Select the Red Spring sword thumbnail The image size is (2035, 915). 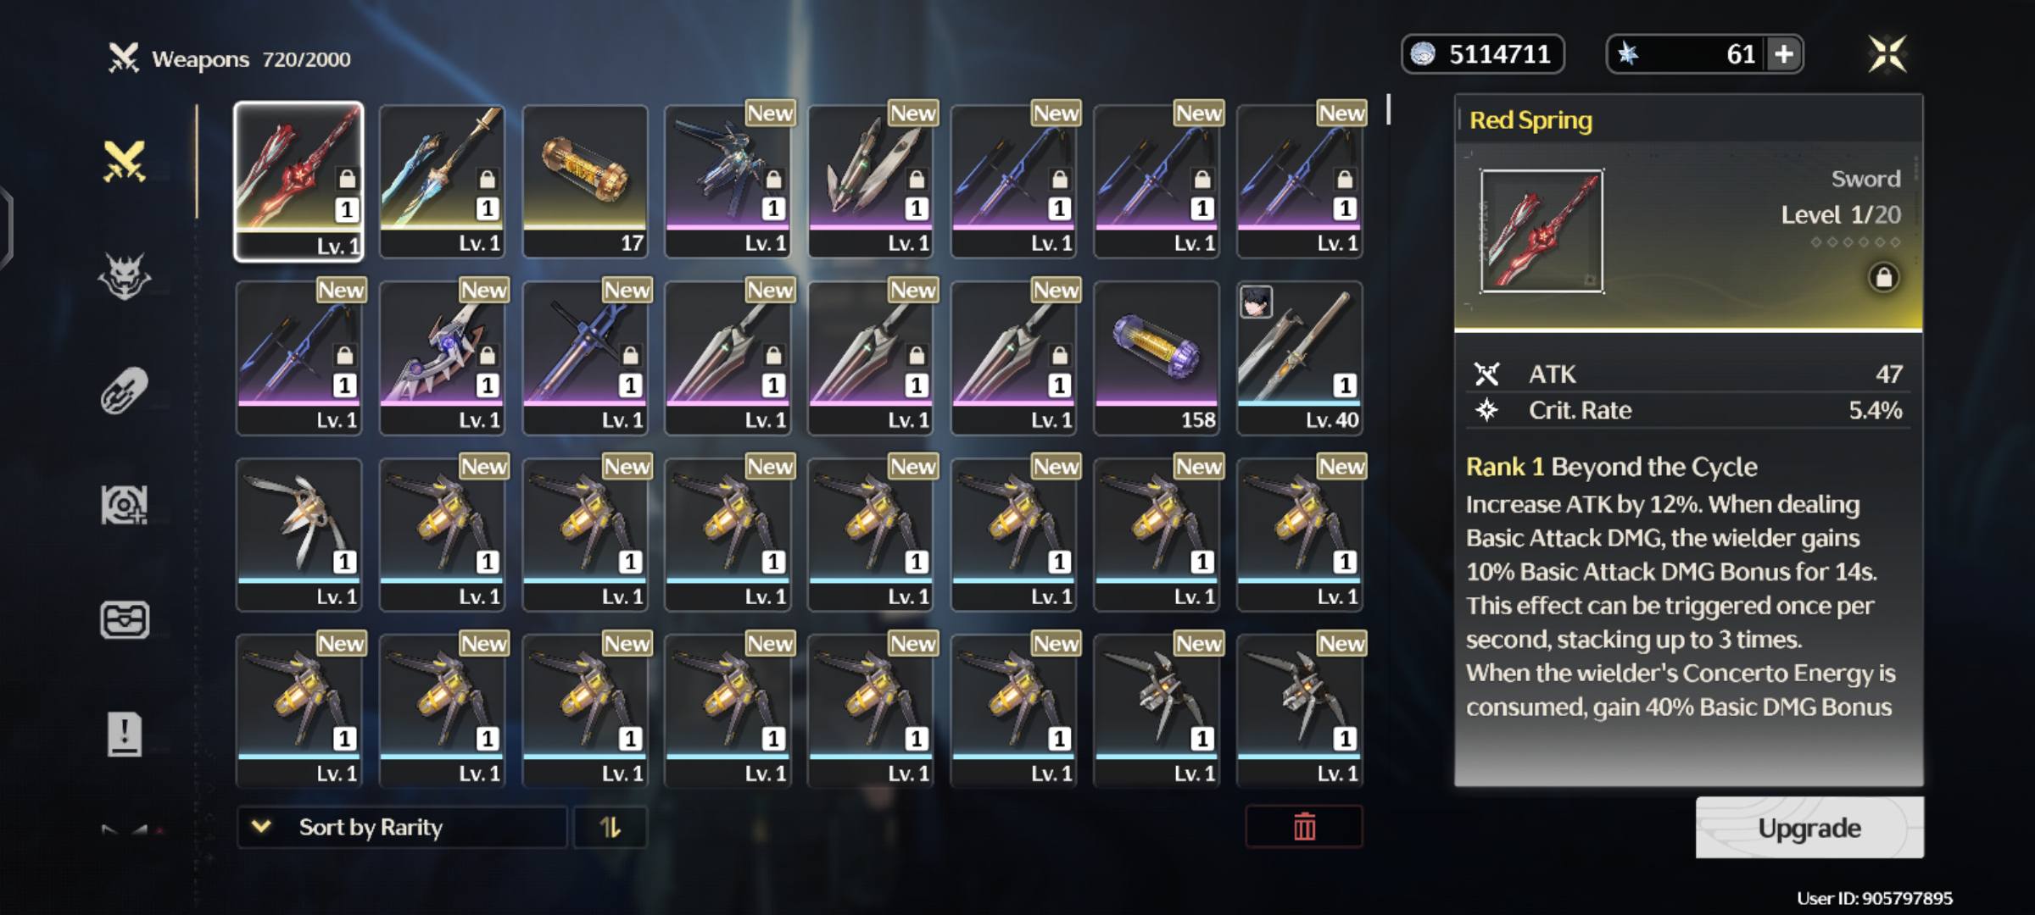tap(298, 181)
